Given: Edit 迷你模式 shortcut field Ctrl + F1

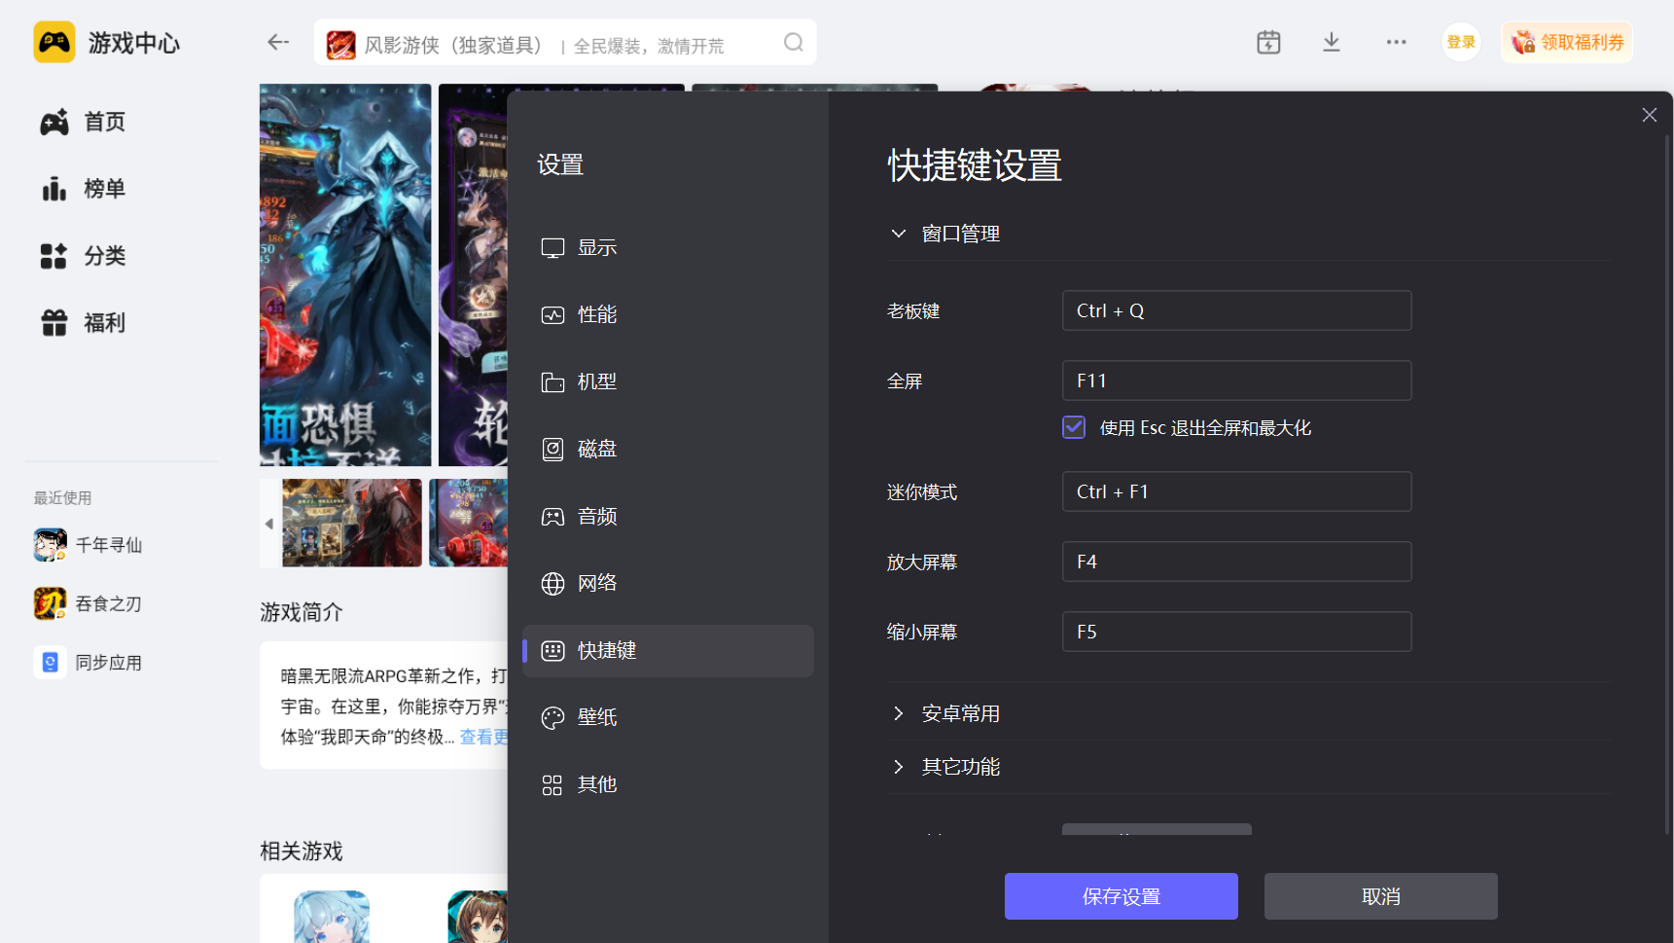Looking at the screenshot, I should [x=1236, y=491].
